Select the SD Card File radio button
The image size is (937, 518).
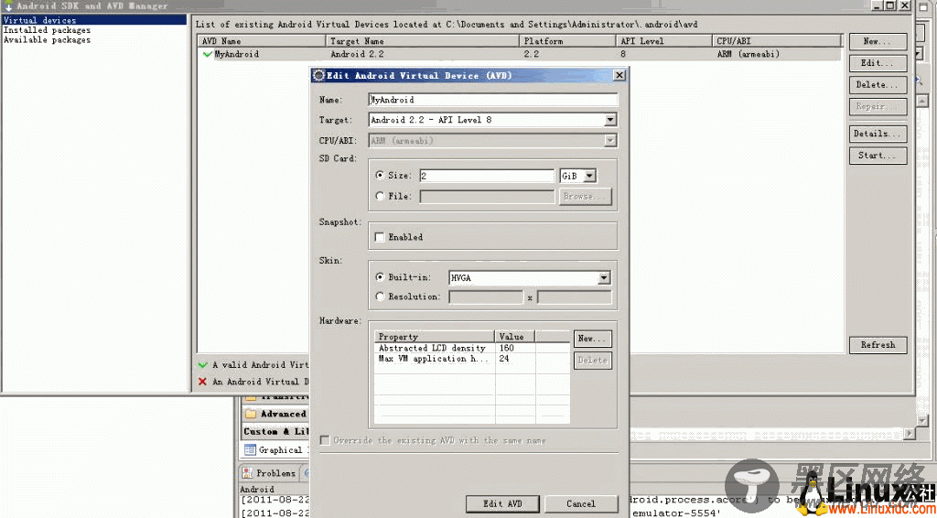tap(380, 196)
